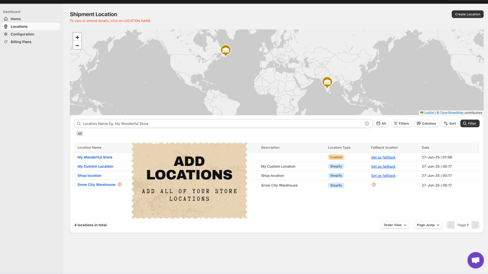The image size is (488, 274).
Task: Click the Description column header
Action: click(270, 148)
